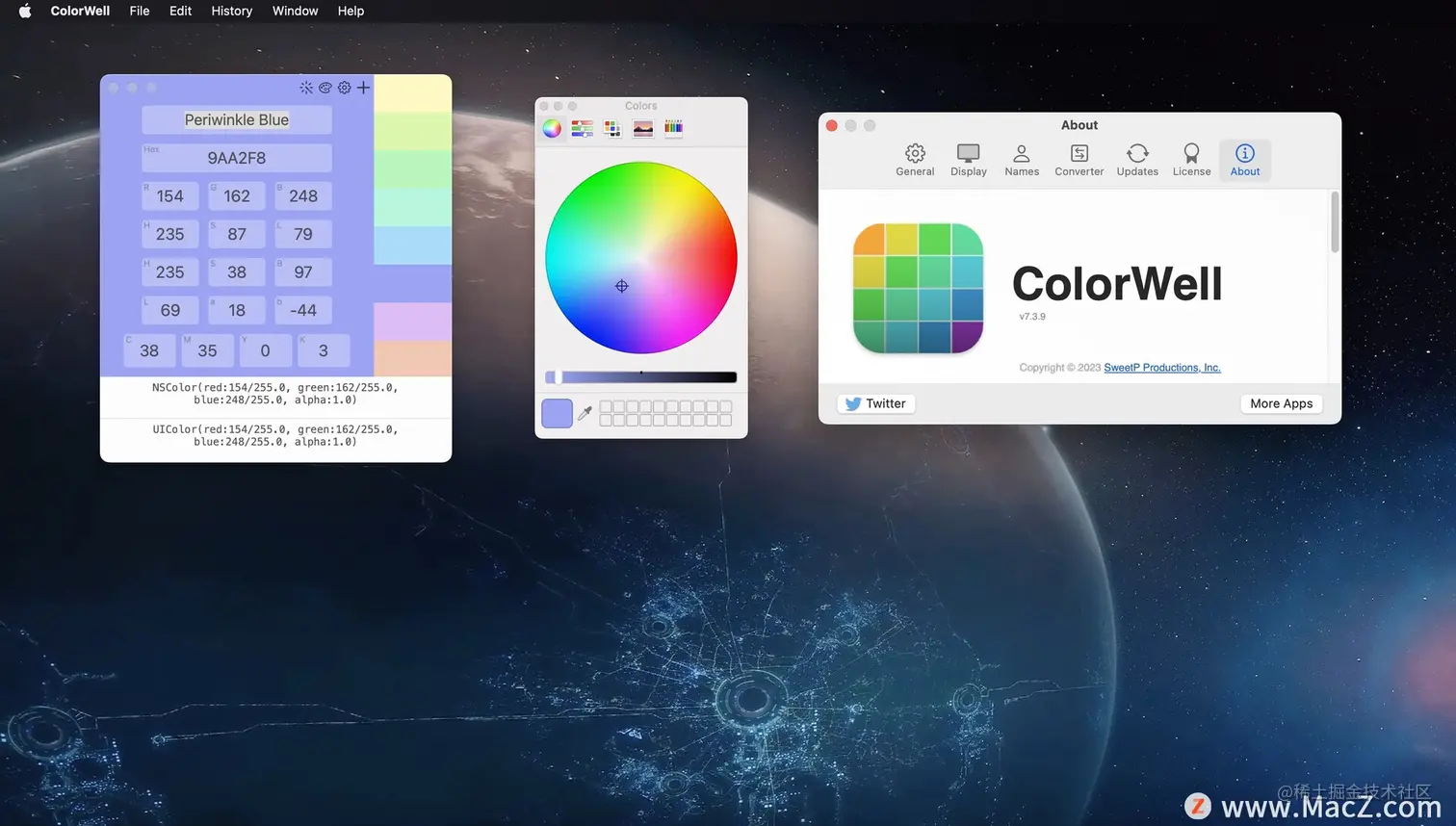Click the G field showing 162
Screen dimensions: 1456x826
tap(237, 196)
